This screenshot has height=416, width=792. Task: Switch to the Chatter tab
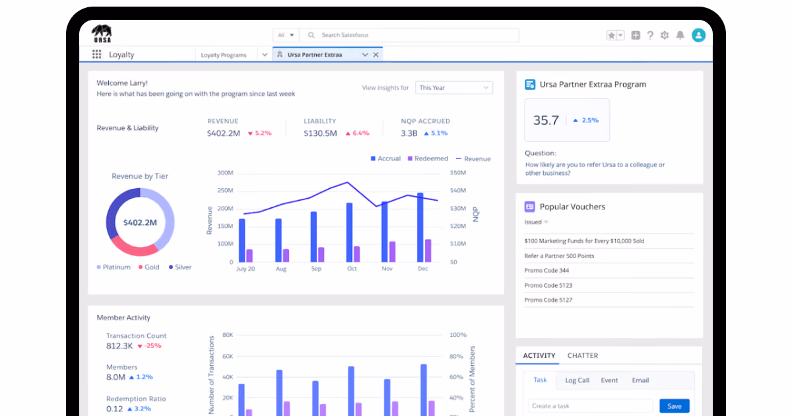(583, 355)
